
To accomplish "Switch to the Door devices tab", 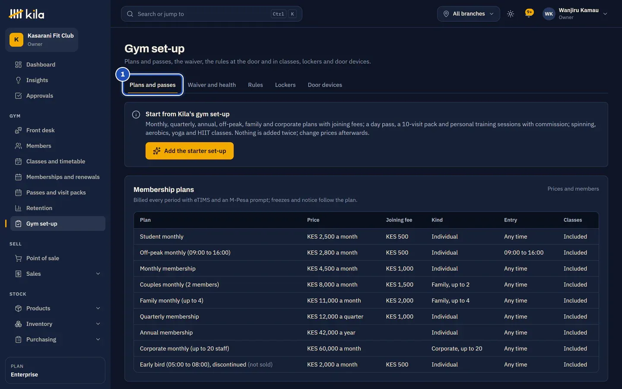I will coord(325,85).
